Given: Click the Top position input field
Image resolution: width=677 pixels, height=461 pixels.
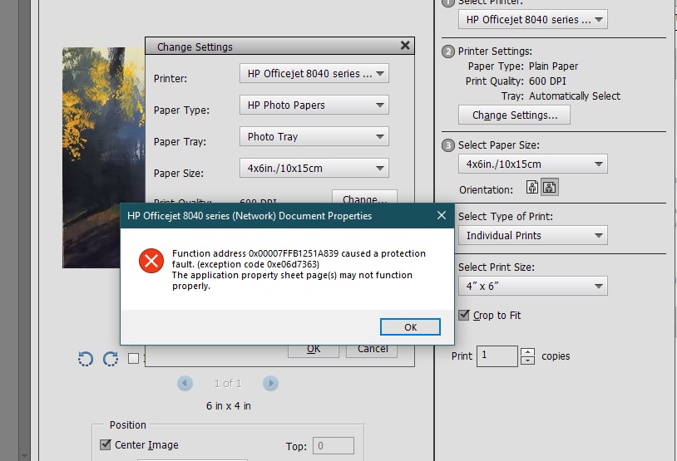Looking at the screenshot, I should pos(334,445).
